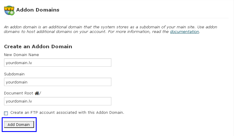Focus the Document Root text field
Screen dimensions: 234x136
58,101
